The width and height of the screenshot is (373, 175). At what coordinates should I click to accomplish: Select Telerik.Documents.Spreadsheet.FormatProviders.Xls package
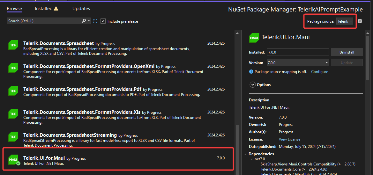(117, 117)
